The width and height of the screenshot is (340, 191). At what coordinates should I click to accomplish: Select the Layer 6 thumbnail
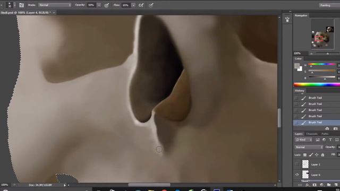[305, 175]
